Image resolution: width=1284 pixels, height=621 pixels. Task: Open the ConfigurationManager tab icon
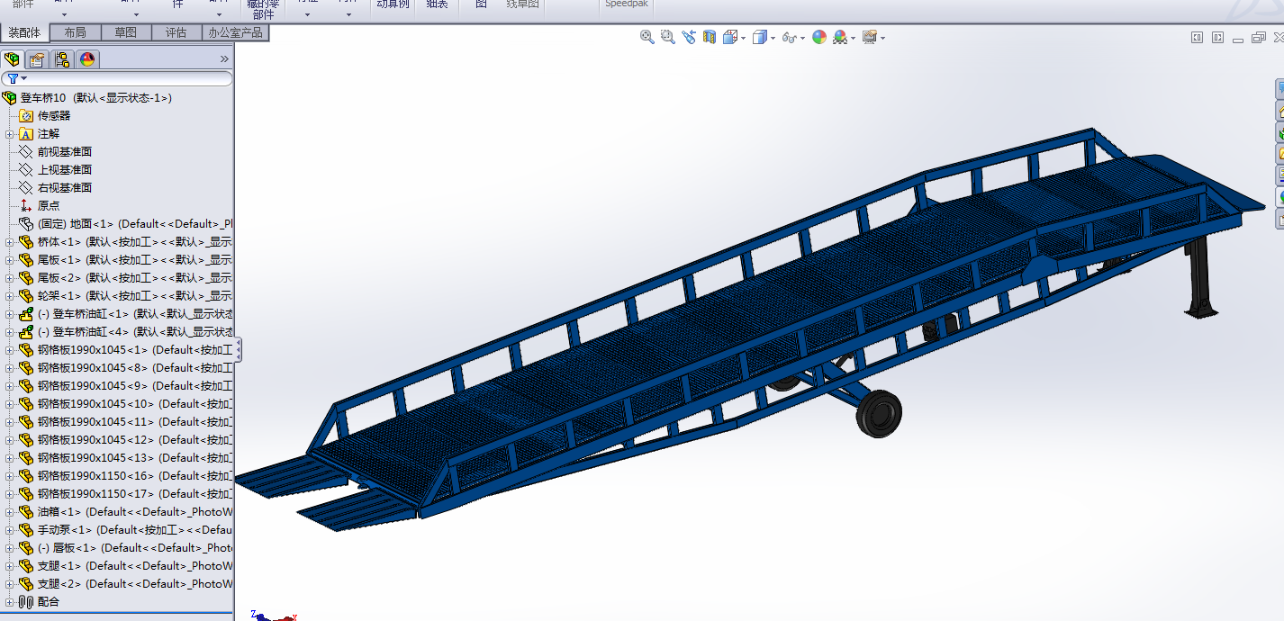point(62,59)
